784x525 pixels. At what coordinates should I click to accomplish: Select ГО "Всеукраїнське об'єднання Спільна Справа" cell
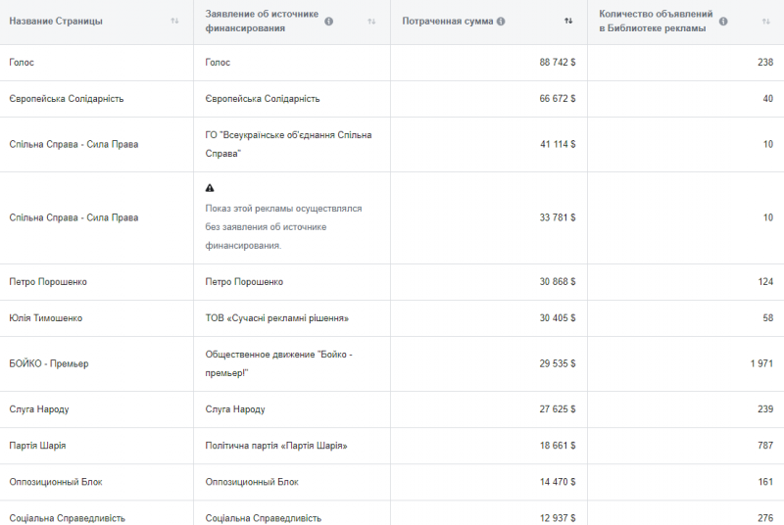[288, 144]
